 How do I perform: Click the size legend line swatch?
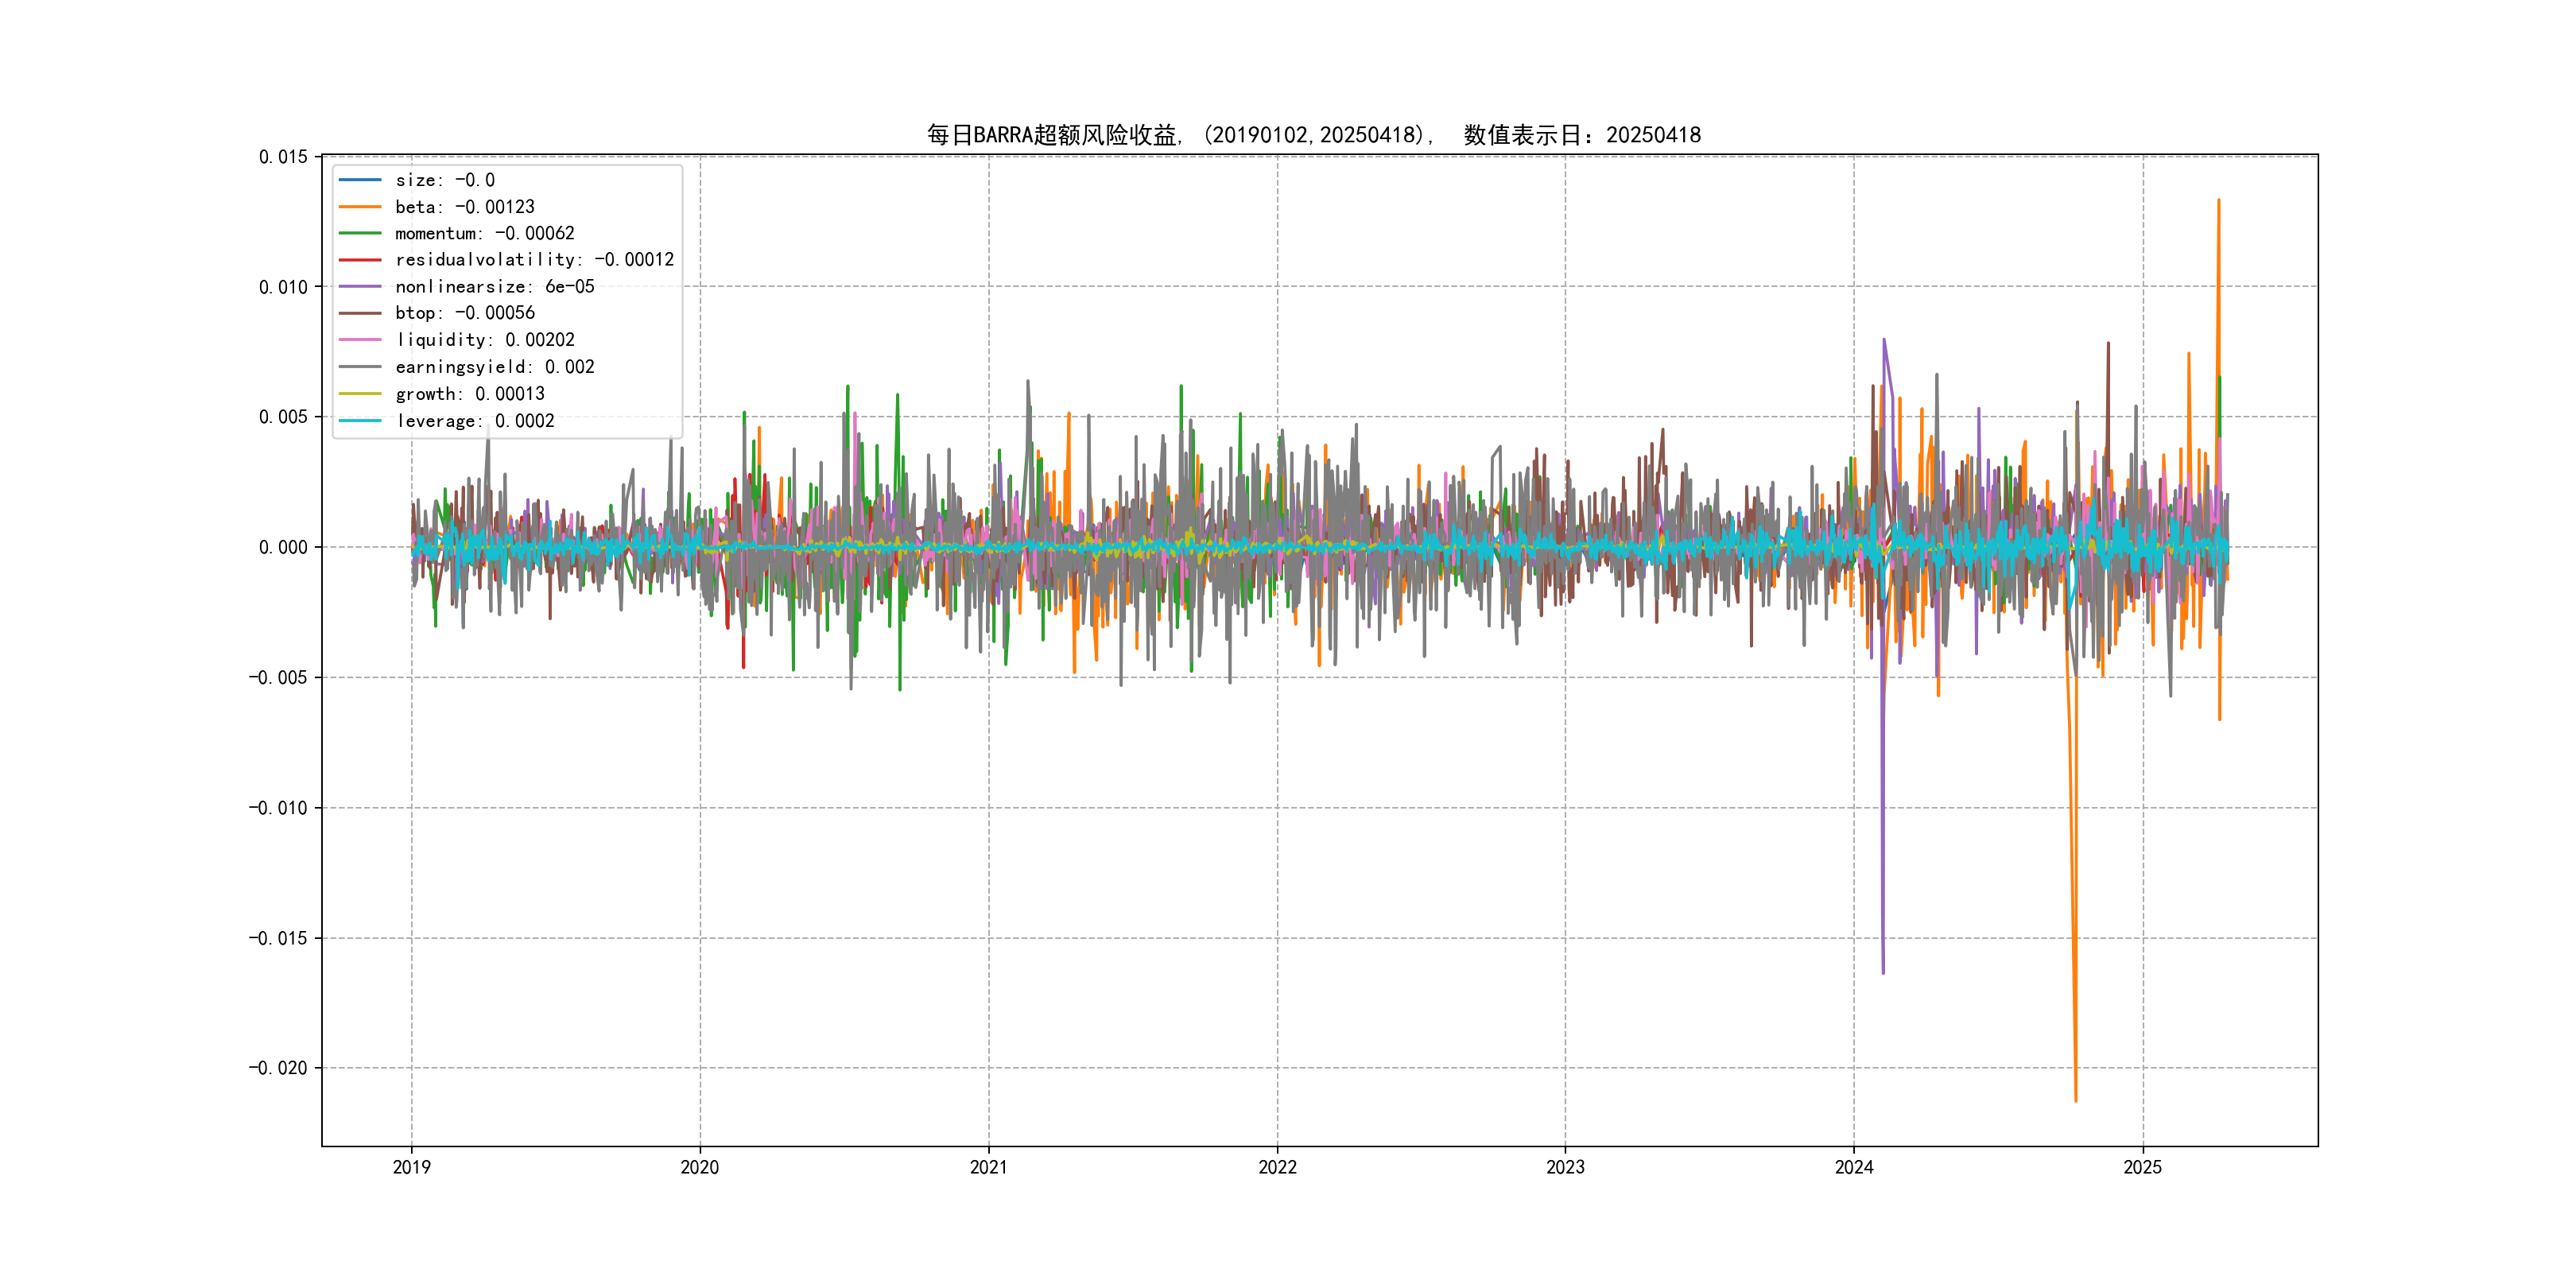point(360,180)
